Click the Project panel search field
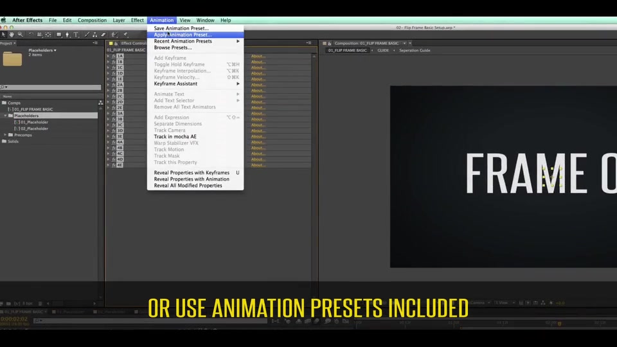This screenshot has height=347, width=617. [50, 87]
